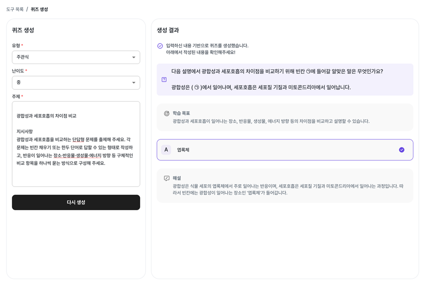Click the question mark icon beside the quiz question
The width and height of the screenshot is (429, 287).
point(163,79)
